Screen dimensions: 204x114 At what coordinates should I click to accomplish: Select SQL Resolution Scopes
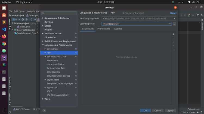coord(58,76)
